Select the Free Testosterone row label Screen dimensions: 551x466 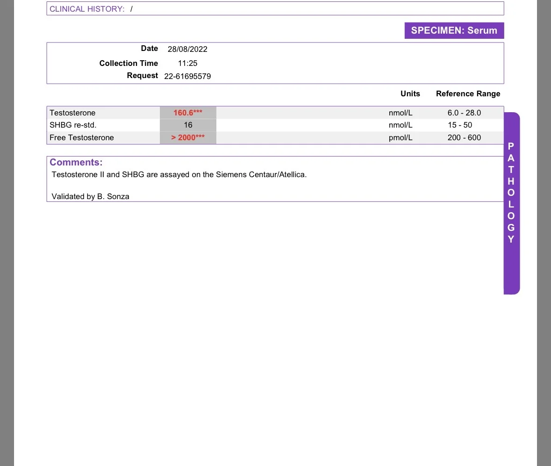81,138
